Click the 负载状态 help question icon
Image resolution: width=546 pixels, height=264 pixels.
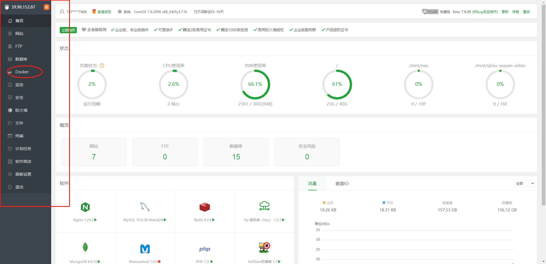102,66
